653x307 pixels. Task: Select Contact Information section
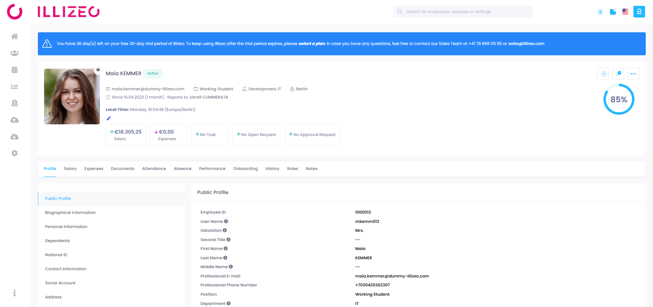point(112,269)
